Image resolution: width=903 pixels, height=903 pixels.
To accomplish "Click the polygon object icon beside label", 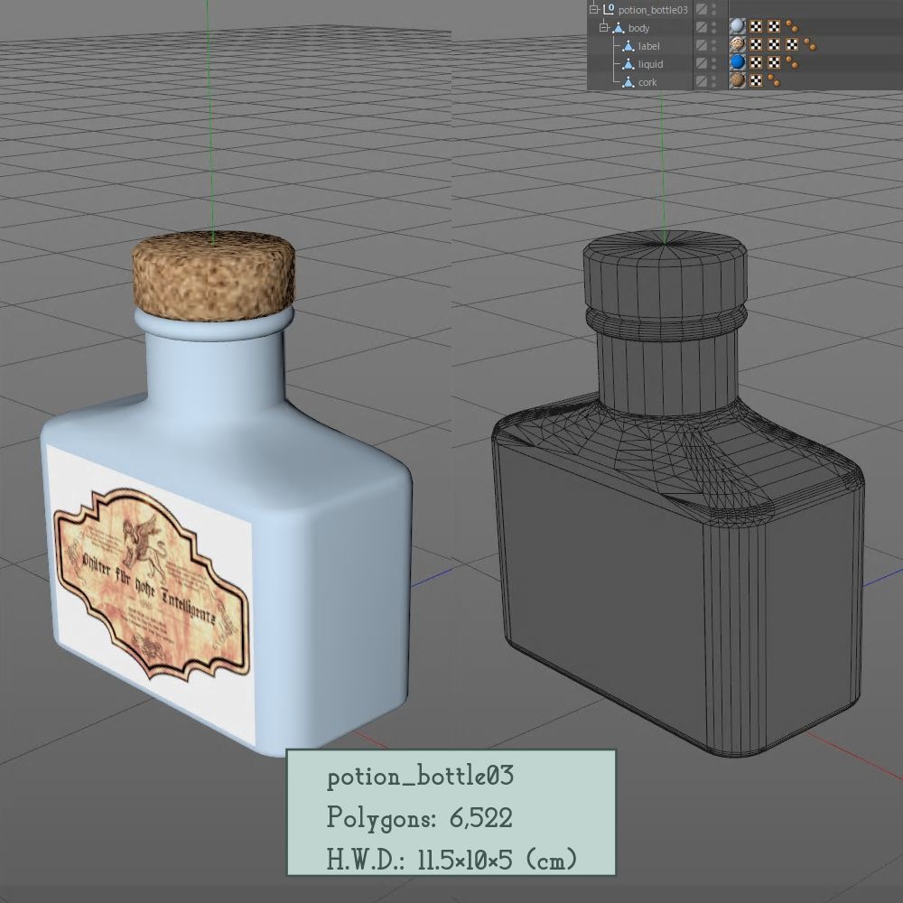I will pyautogui.click(x=628, y=46).
